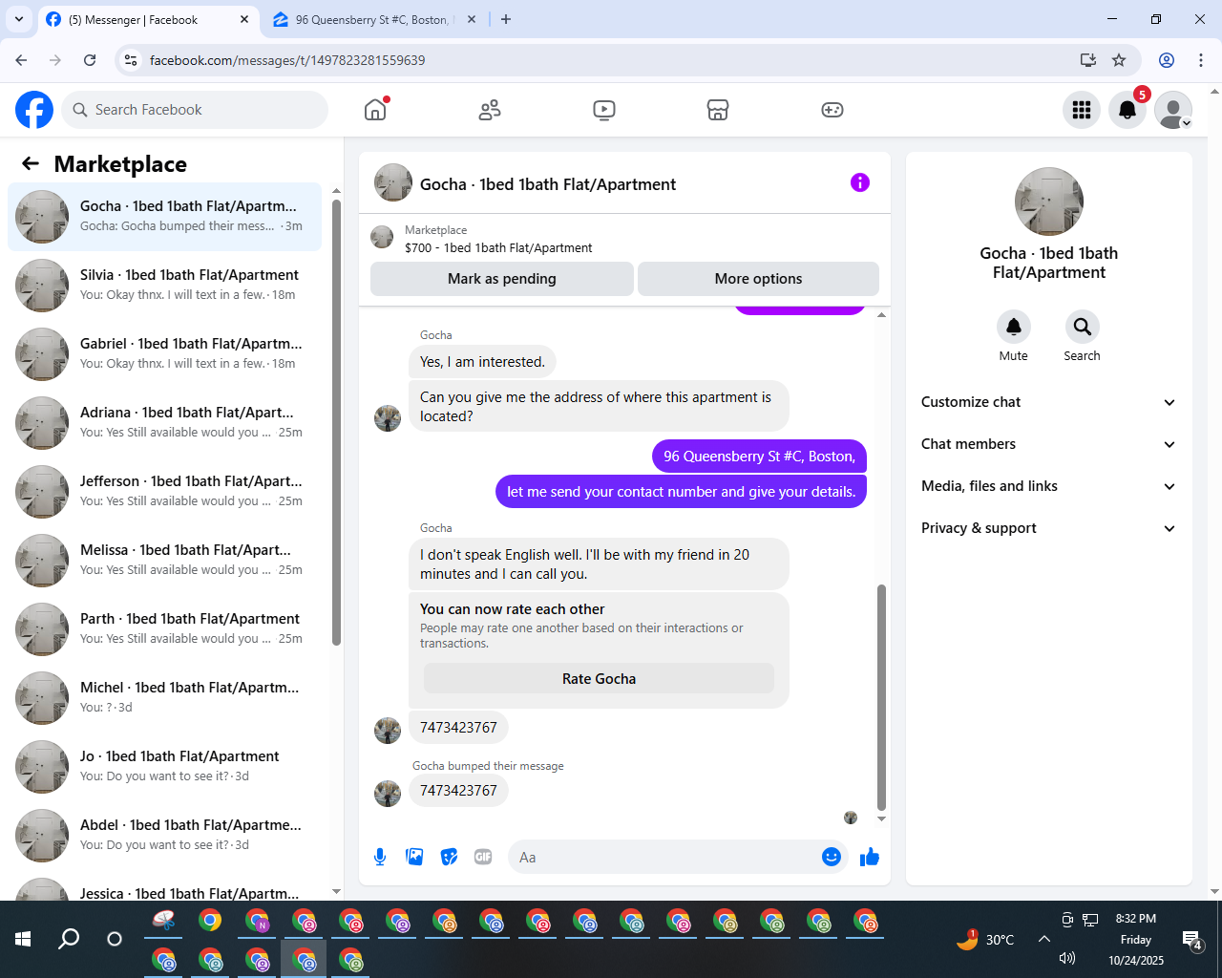The width and height of the screenshot is (1222, 978).
Task: Open the Windows notification center
Action: (x=1191, y=940)
